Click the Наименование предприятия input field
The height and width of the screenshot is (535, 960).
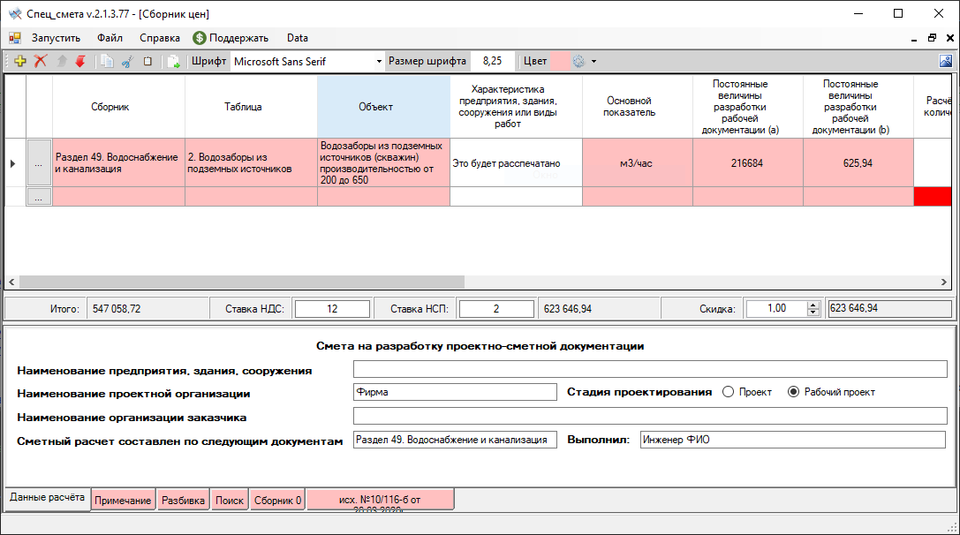pos(650,368)
